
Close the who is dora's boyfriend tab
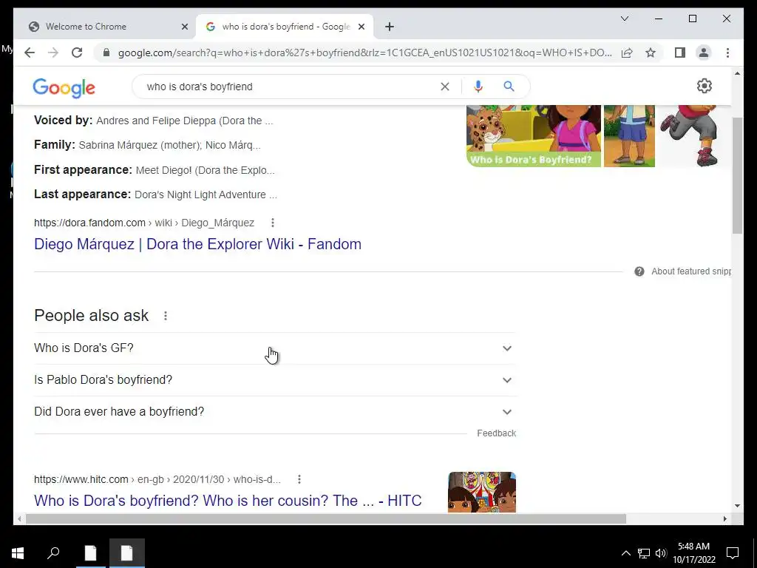(361, 27)
